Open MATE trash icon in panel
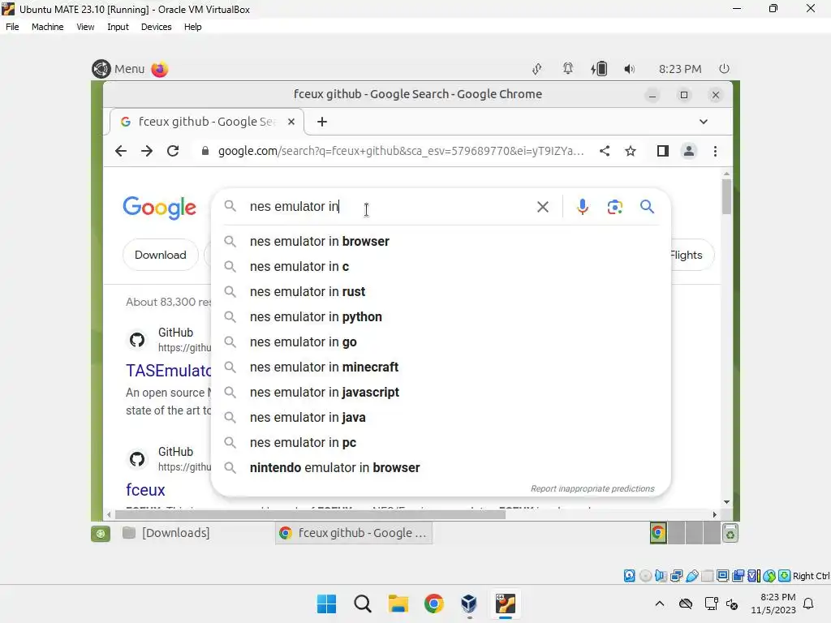Viewport: 831px width, 623px height. 730,533
